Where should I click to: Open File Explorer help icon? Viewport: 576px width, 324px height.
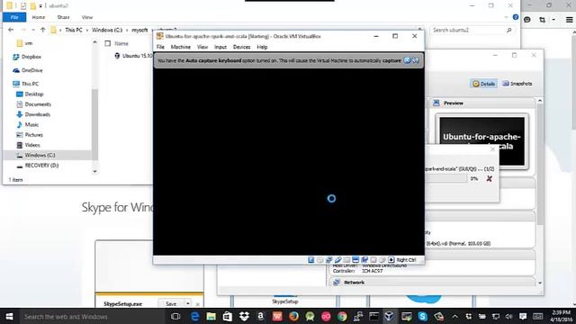point(516,17)
